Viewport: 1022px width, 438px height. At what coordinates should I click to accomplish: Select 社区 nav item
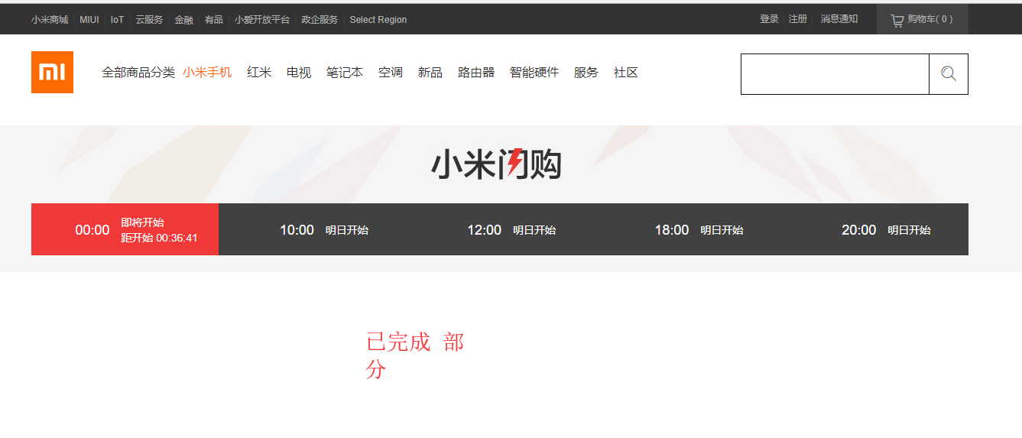pos(626,73)
